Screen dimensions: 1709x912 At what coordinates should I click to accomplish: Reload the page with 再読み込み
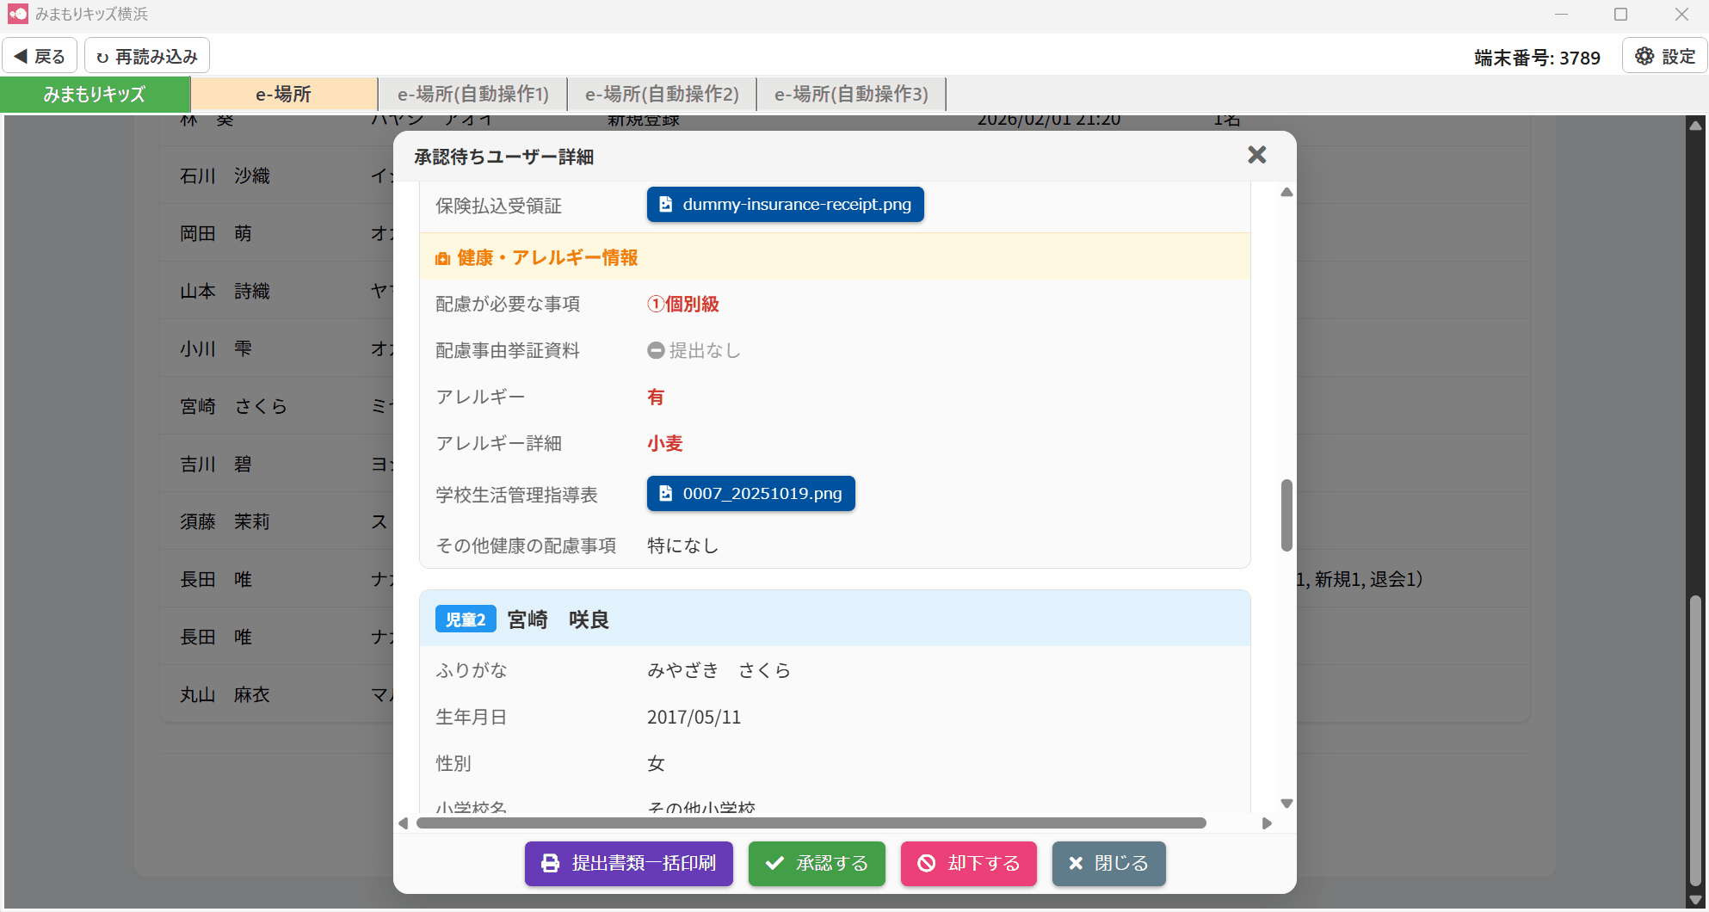coord(147,57)
